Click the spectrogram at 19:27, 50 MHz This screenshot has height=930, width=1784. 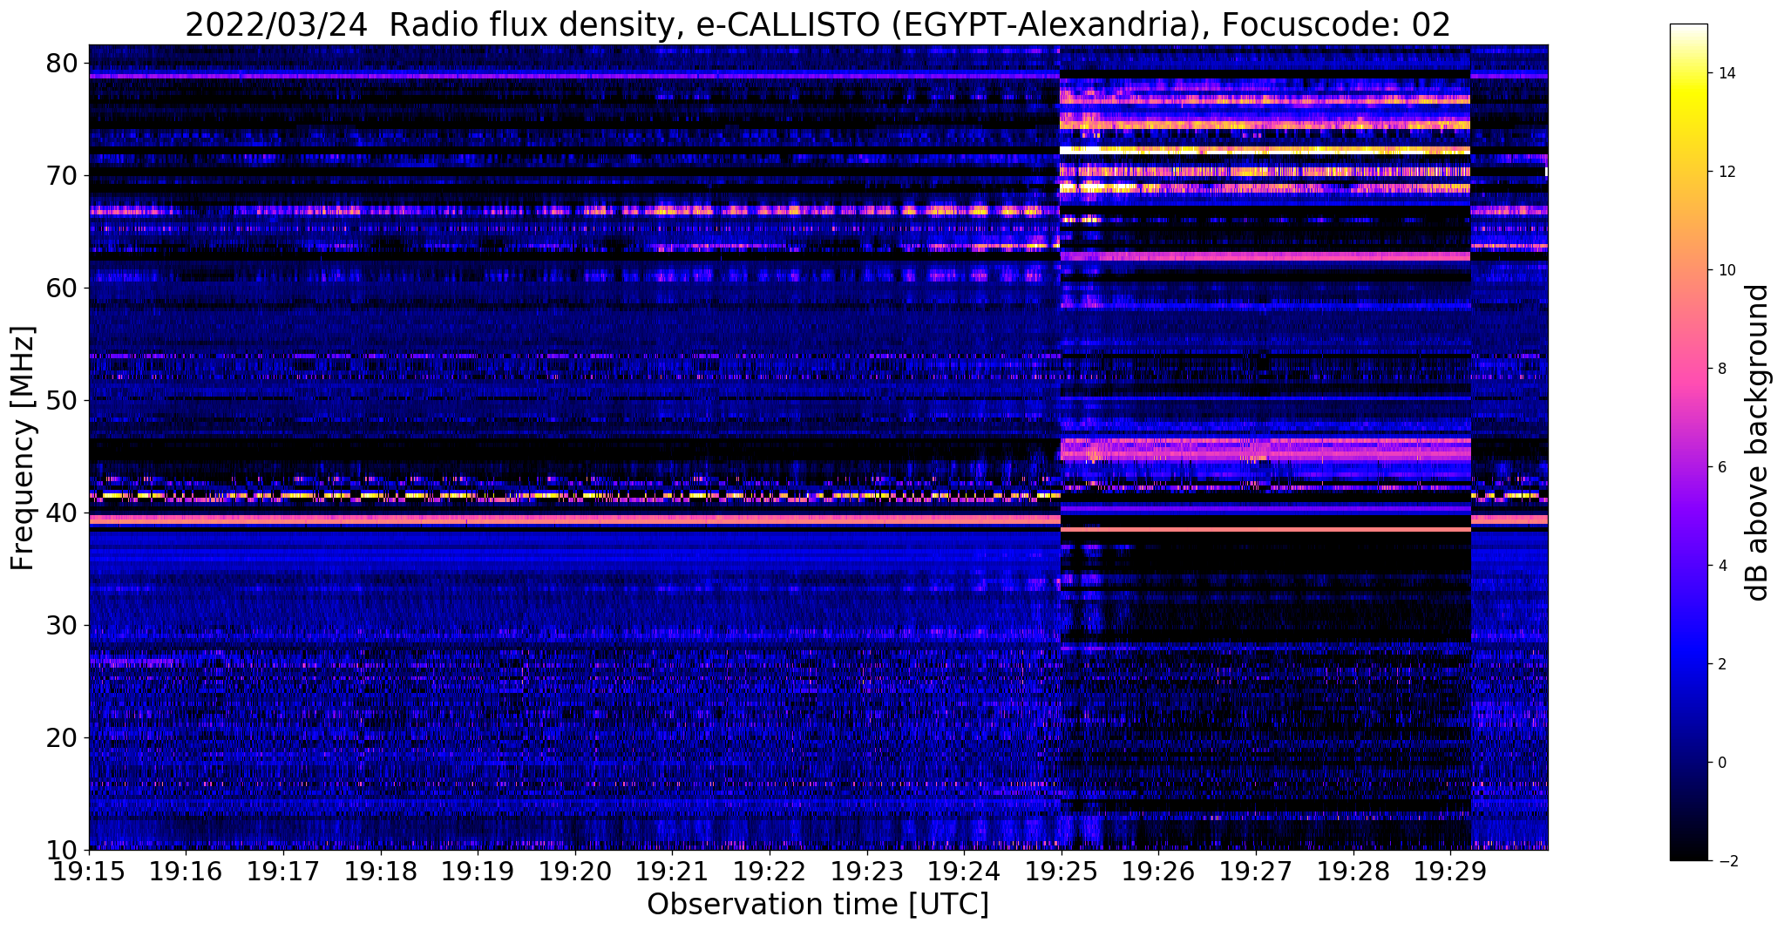click(1256, 400)
